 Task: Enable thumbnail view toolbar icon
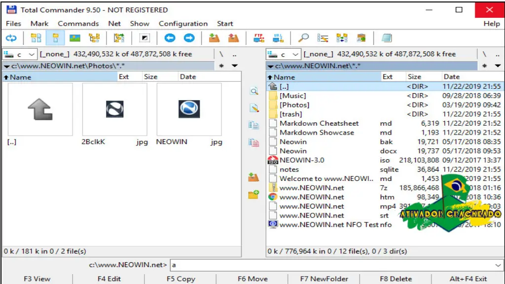tap(75, 38)
